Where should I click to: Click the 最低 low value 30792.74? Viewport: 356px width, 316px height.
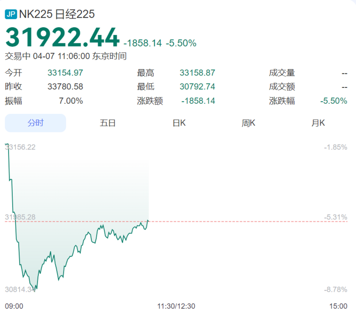197,87
